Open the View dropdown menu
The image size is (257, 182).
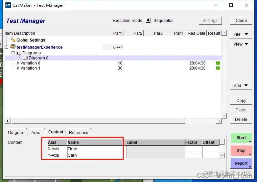[241, 44]
